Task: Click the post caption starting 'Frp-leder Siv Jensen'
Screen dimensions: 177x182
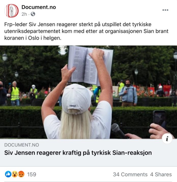Action: pyautogui.click(x=86, y=31)
